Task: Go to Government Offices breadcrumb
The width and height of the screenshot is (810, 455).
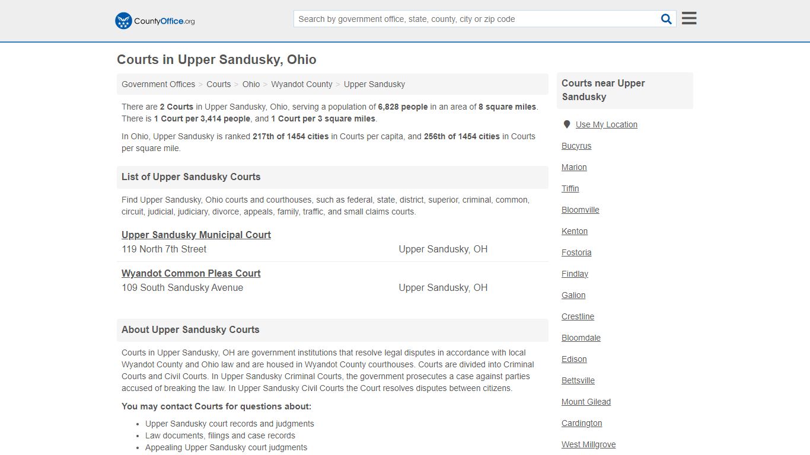Action: pos(158,84)
